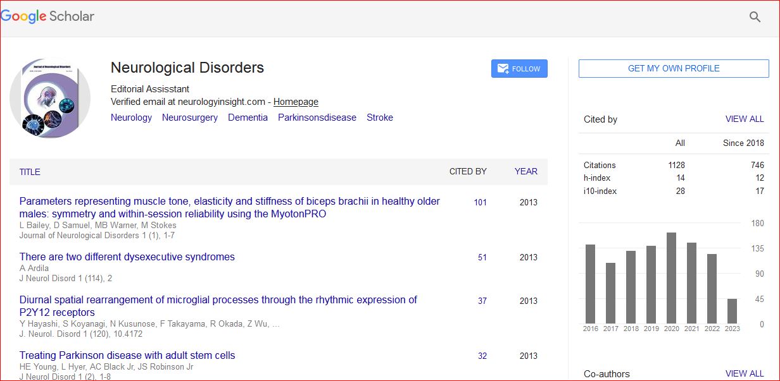Sort articles by Year column header
Screen dimensions: 780x381
pyautogui.click(x=525, y=171)
